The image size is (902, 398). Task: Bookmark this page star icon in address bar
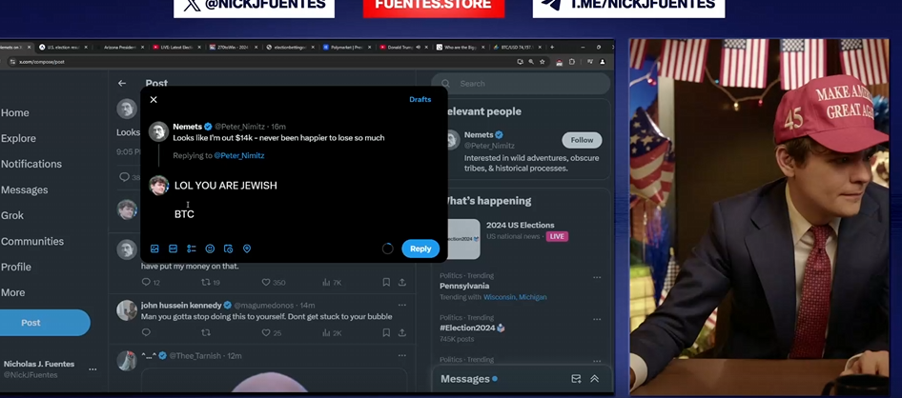click(x=542, y=62)
